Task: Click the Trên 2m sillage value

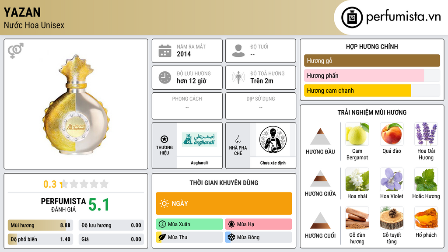Action: pyautogui.click(x=262, y=81)
